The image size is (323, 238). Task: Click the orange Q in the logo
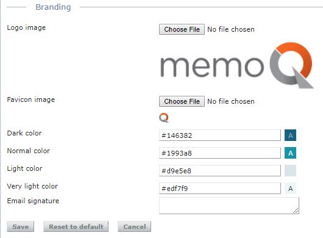[x=292, y=65]
